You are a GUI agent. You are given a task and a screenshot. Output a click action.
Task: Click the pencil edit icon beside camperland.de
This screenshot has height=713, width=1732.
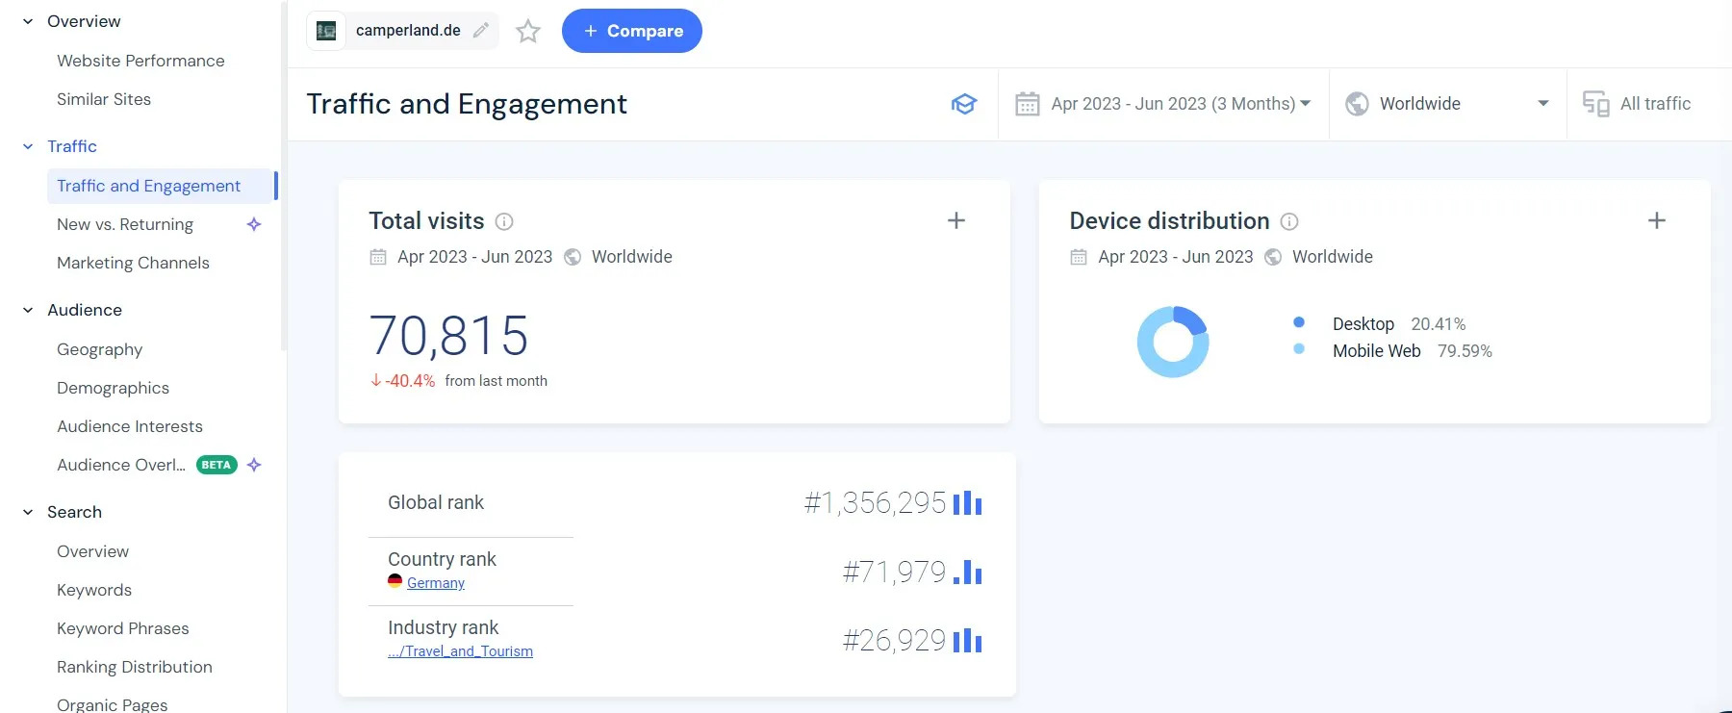[x=481, y=30]
